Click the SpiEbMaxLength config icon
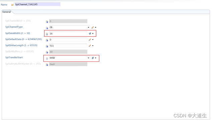212x121 pixels. [x=47, y=46]
